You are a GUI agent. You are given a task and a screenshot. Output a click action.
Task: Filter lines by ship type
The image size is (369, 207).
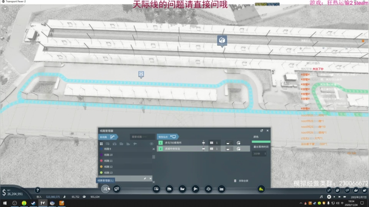(x=128, y=144)
